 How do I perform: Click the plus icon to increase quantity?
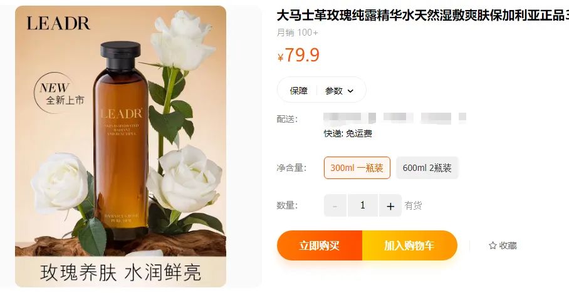pyautogui.click(x=390, y=205)
